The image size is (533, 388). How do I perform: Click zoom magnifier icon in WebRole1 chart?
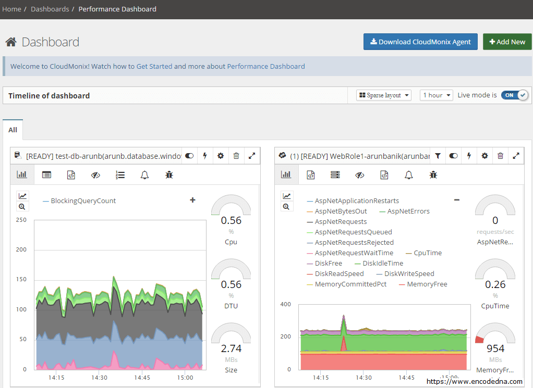pos(286,206)
